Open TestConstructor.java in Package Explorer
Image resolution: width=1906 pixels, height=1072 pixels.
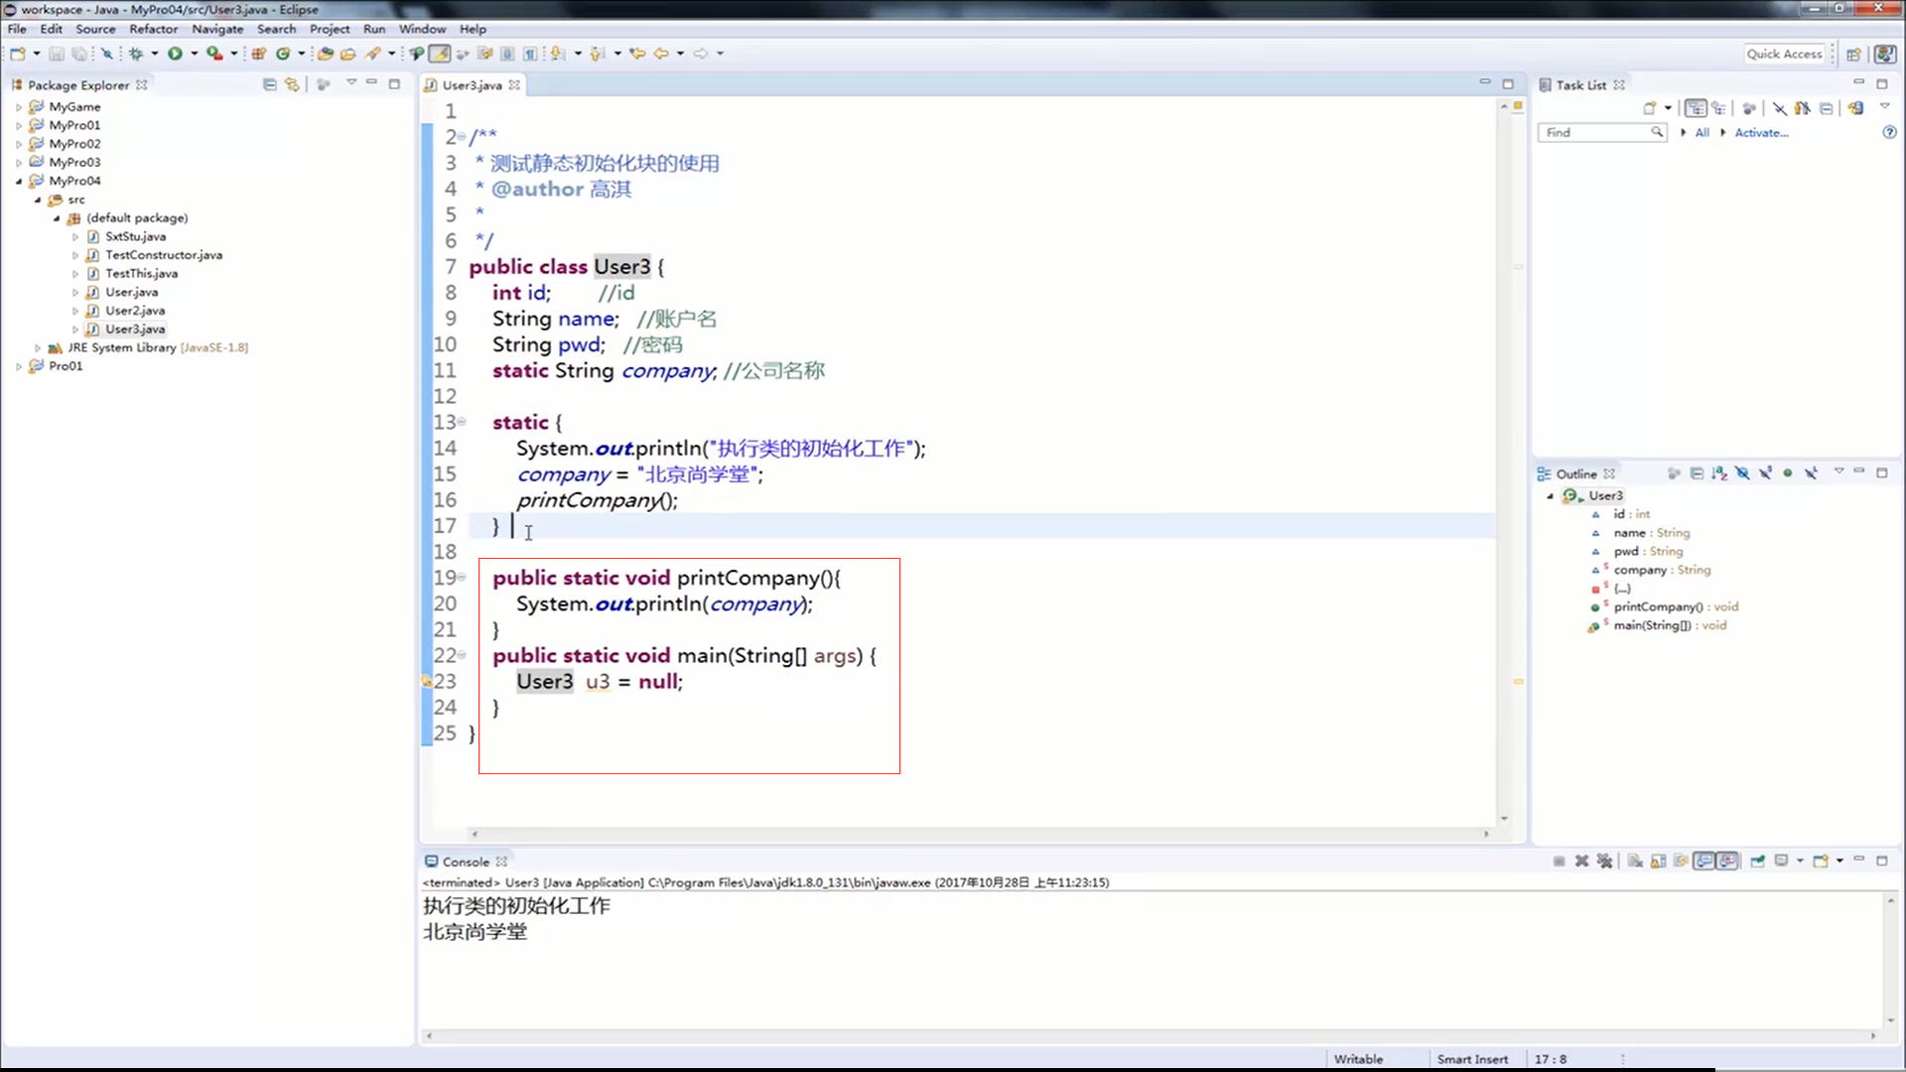(x=164, y=255)
